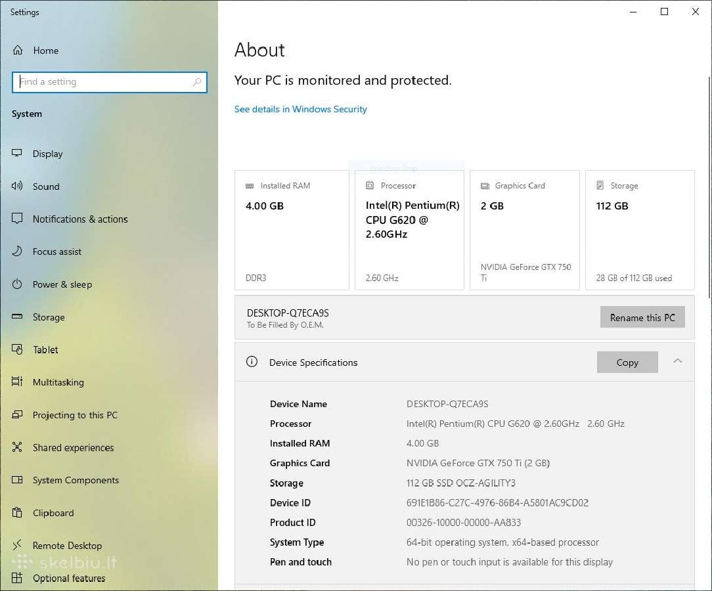Select System Components icon

pyautogui.click(x=17, y=480)
